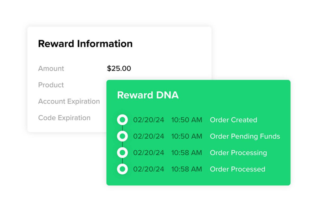The width and height of the screenshot is (318, 212).
Task: Click the $25.00 amount value
Action: coord(119,69)
